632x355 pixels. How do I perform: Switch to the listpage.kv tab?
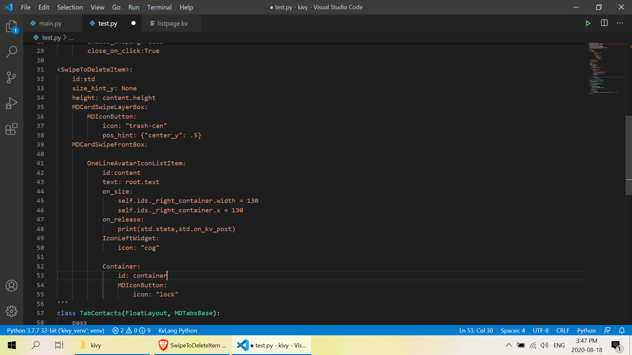(172, 23)
